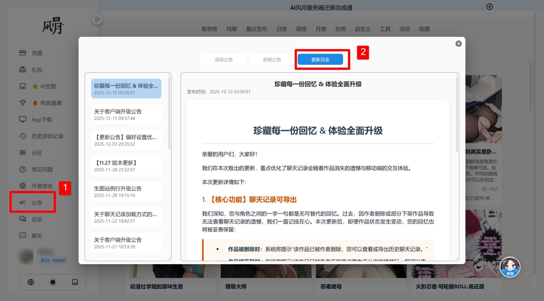Open the gift pack icon in sidebar
The image size is (544, 301).
click(23, 70)
